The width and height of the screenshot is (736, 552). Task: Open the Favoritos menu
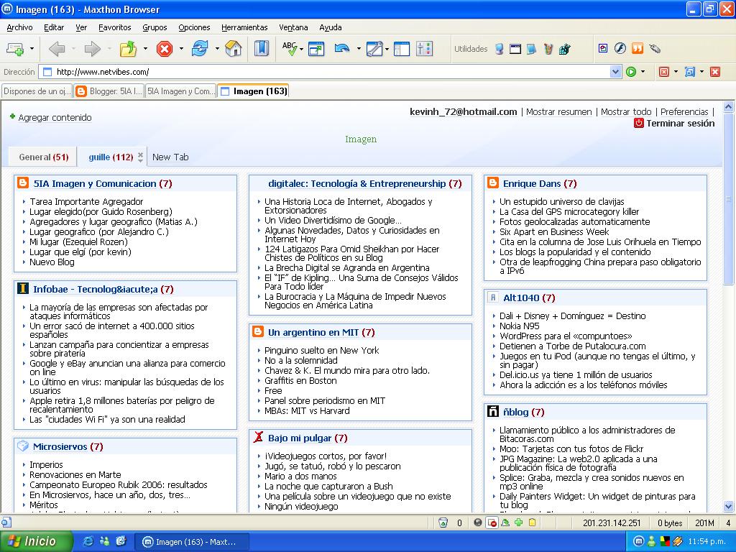click(114, 27)
